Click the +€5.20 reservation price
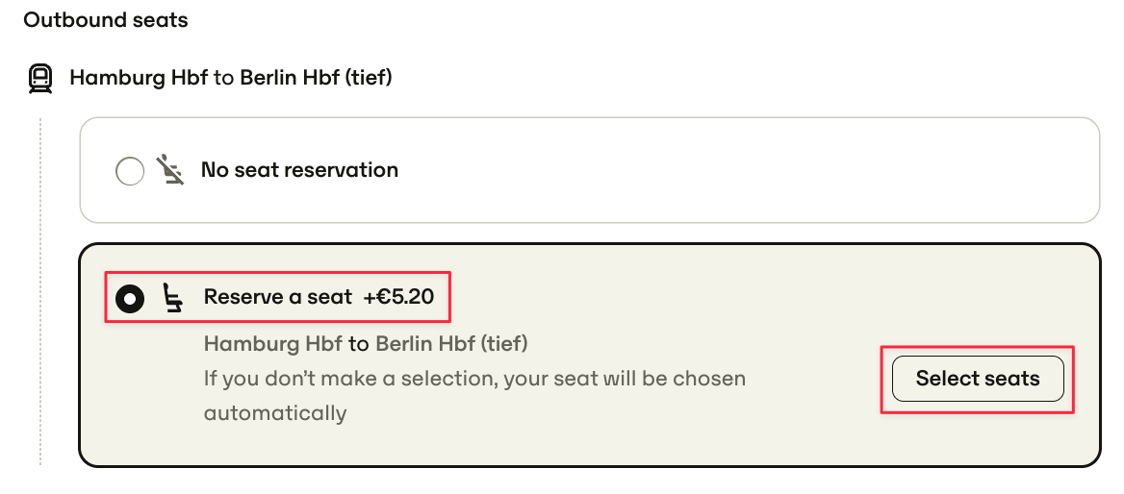 [x=398, y=296]
